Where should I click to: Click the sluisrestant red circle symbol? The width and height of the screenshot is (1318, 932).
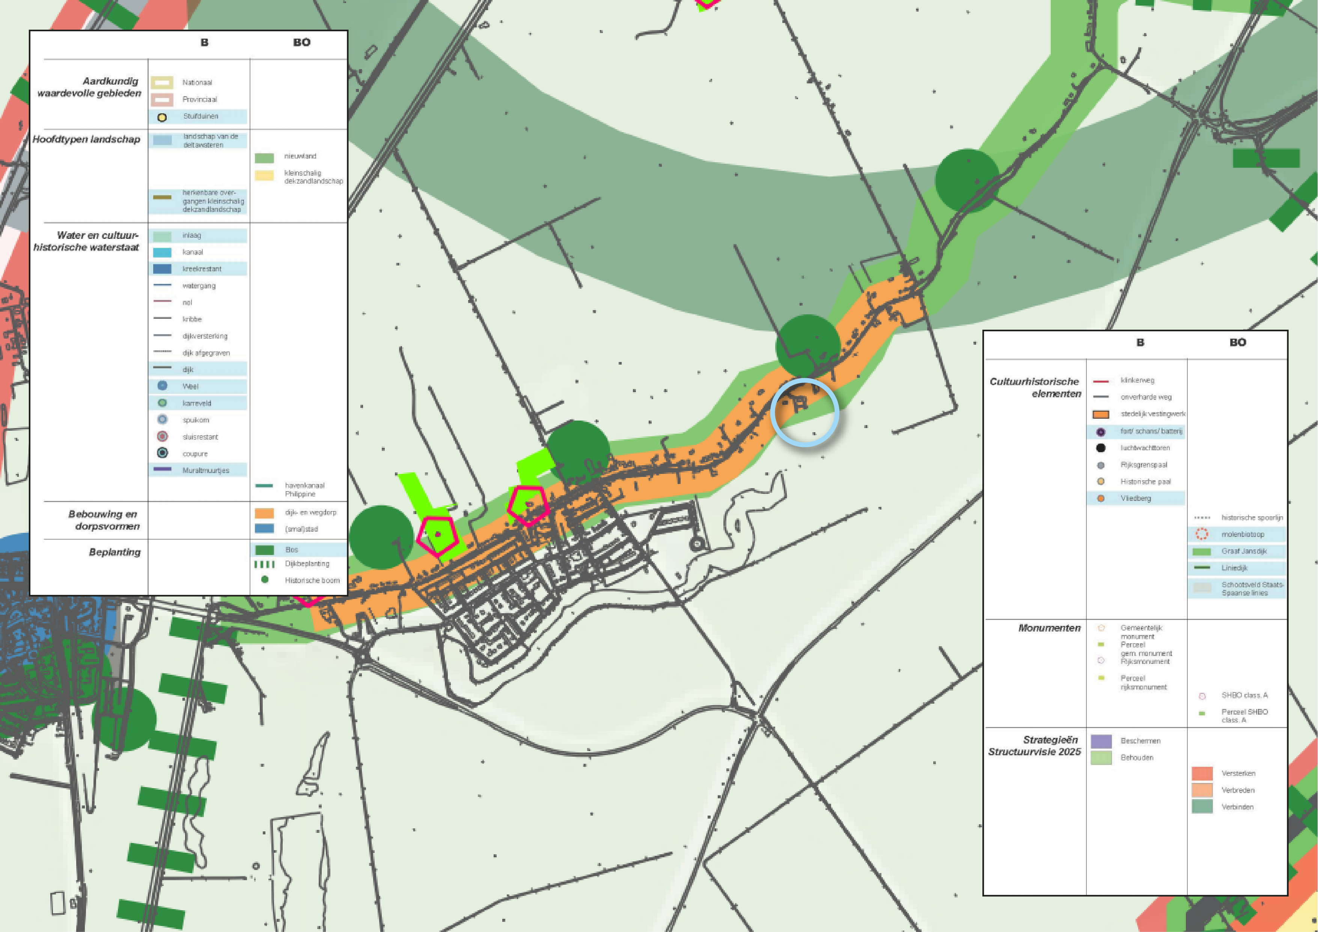click(x=163, y=436)
